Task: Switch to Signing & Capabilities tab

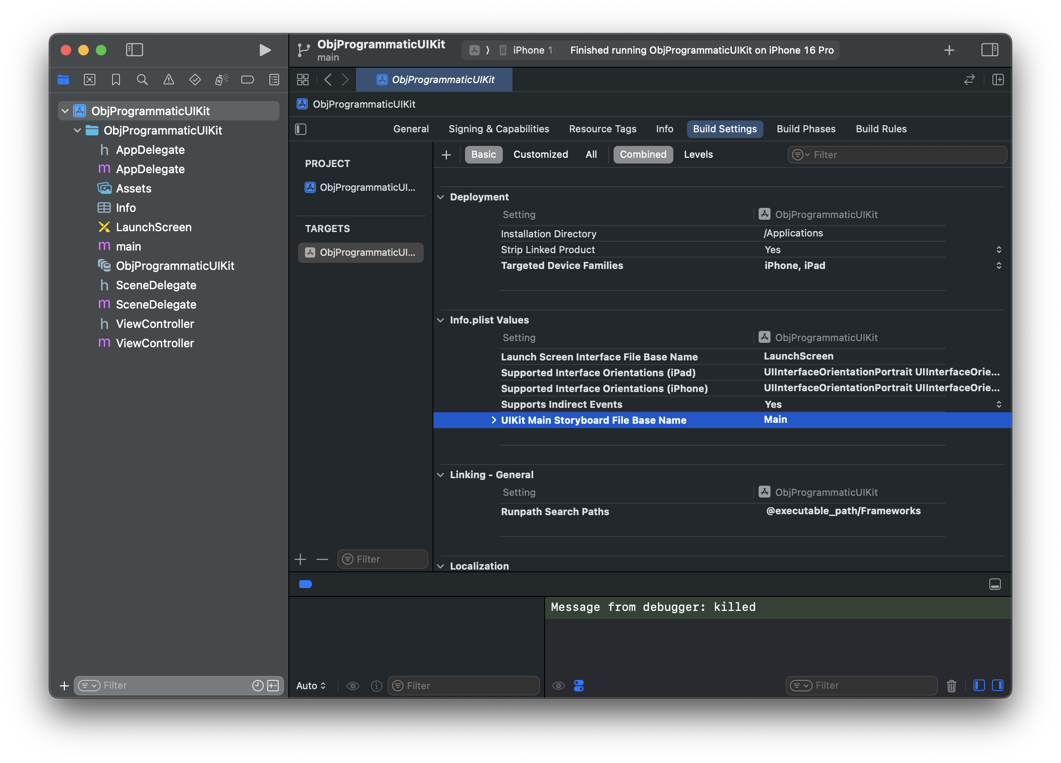Action: coord(499,129)
